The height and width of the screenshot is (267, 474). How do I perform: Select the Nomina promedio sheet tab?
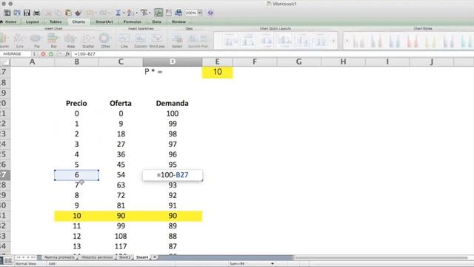(x=59, y=257)
